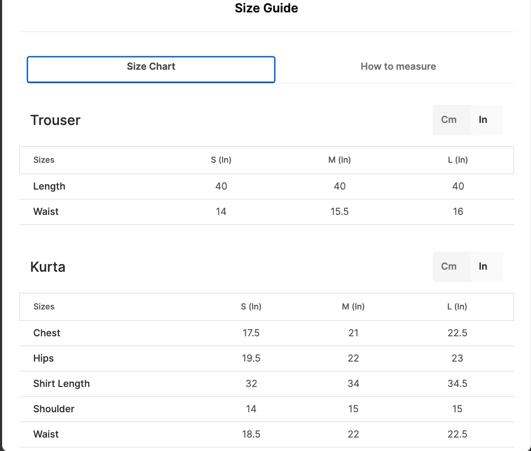Select the Trouser L (In) column header
Viewport: 531px width, 451px height.
click(x=458, y=160)
